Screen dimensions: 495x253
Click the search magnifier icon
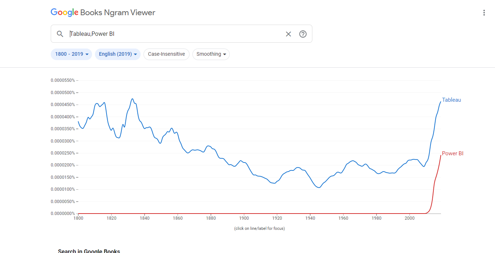[60, 34]
